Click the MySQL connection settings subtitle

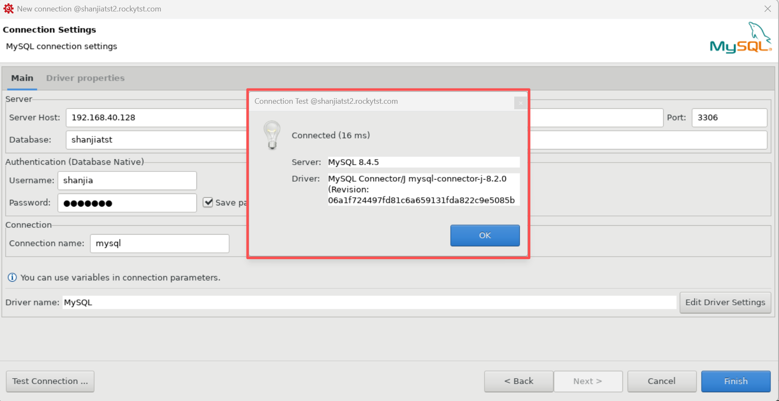(x=62, y=46)
